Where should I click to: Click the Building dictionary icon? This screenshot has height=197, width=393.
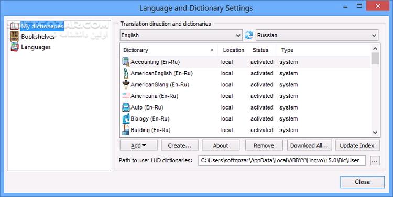coord(126,130)
